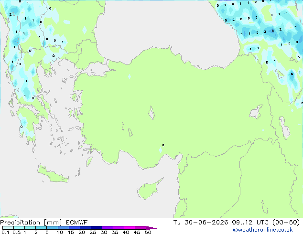Click the island of Cyprus on map
Image resolution: width=303 pixels, height=234 pixels.
[x=149, y=190]
